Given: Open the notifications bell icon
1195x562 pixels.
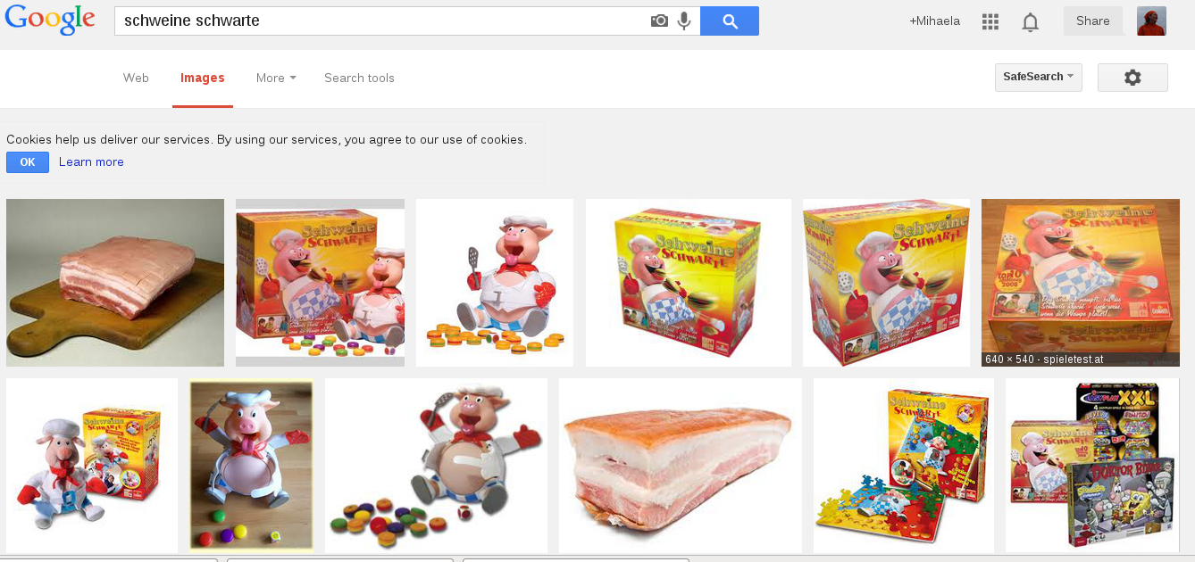Looking at the screenshot, I should tap(1030, 22).
